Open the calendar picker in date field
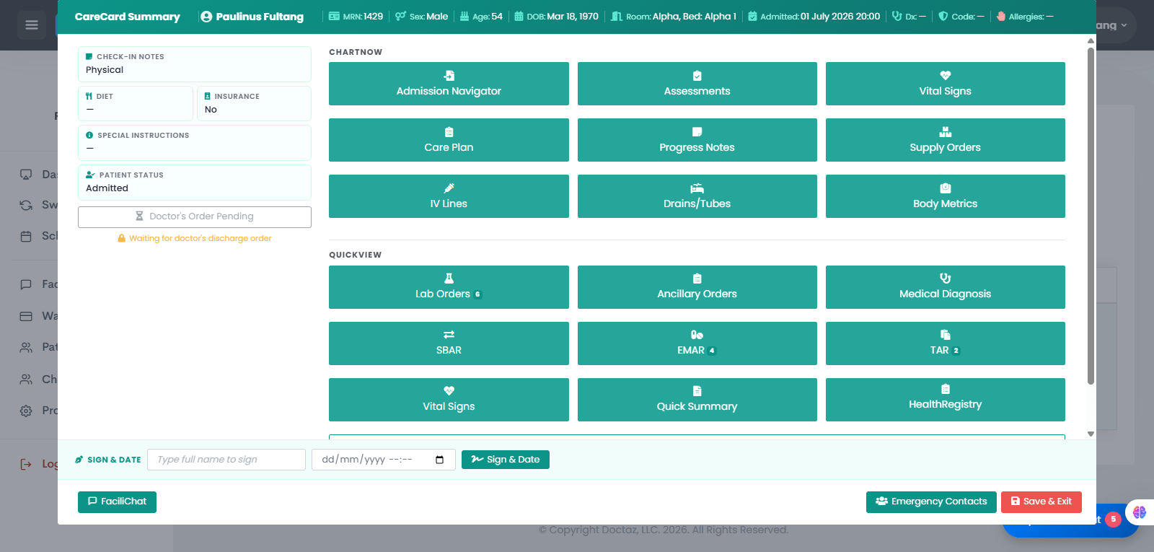 [x=440, y=460]
